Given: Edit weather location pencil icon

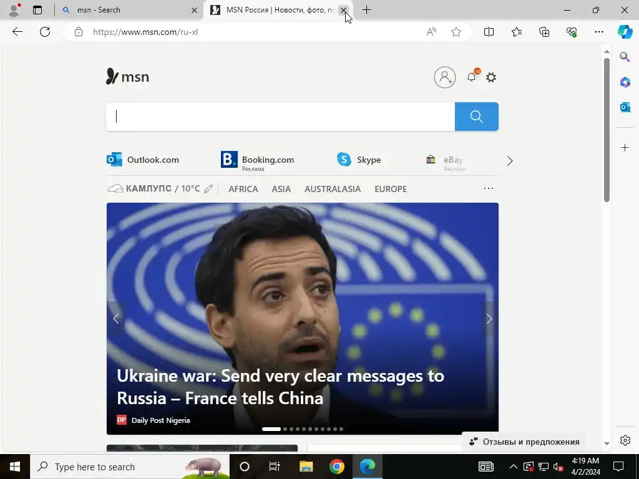Looking at the screenshot, I should point(208,188).
